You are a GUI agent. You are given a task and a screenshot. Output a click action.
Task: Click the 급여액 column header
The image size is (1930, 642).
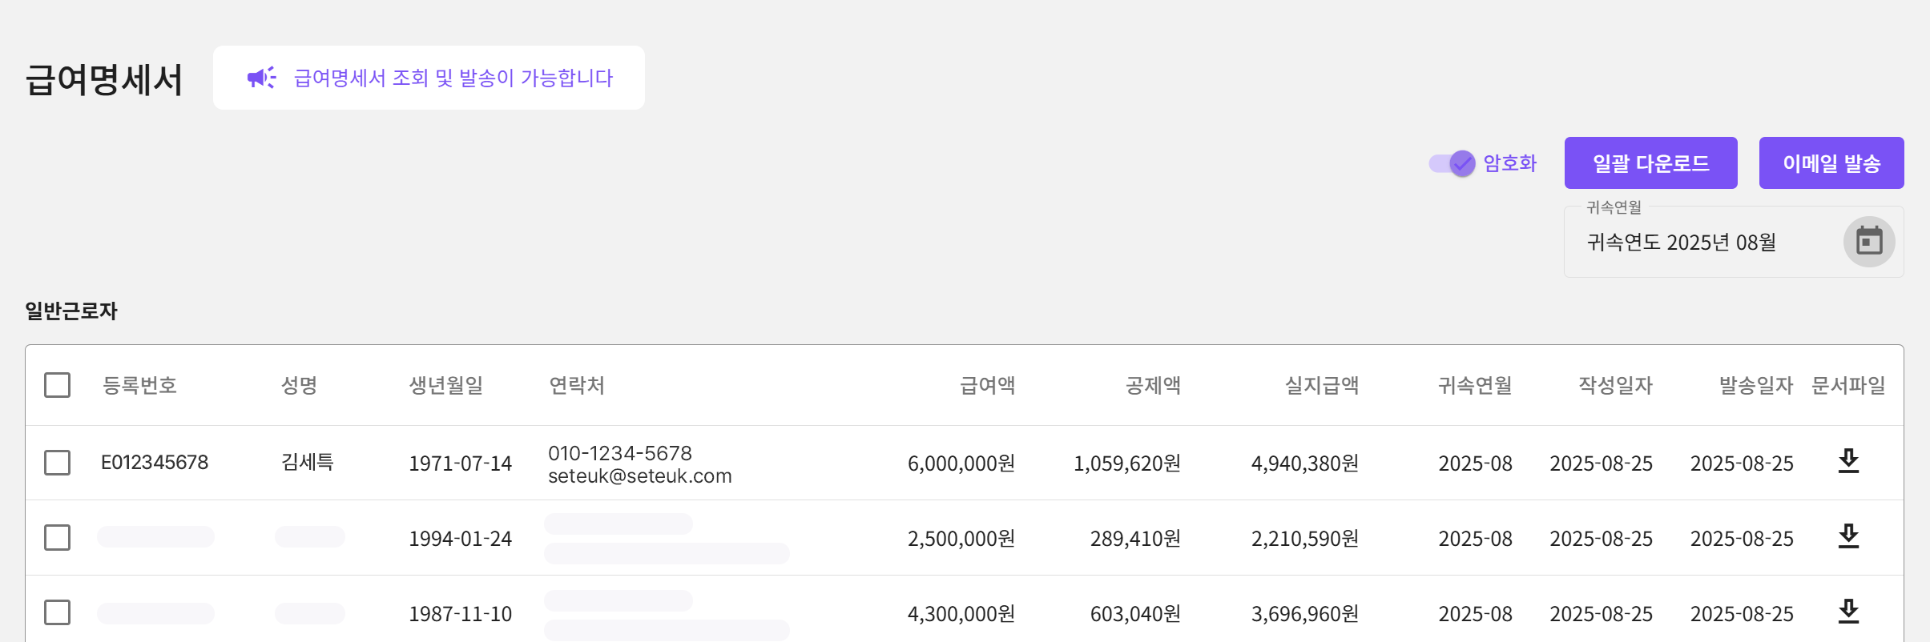(987, 386)
